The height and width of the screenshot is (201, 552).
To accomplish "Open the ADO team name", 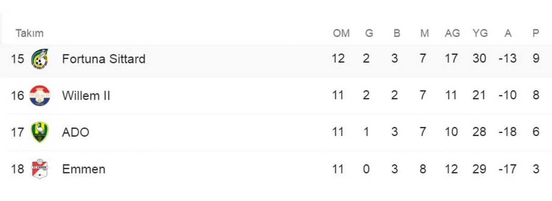I will tap(75, 132).
